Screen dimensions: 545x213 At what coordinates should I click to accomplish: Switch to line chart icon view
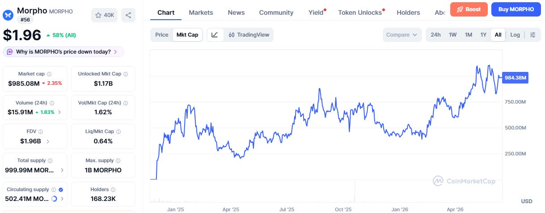pos(215,35)
